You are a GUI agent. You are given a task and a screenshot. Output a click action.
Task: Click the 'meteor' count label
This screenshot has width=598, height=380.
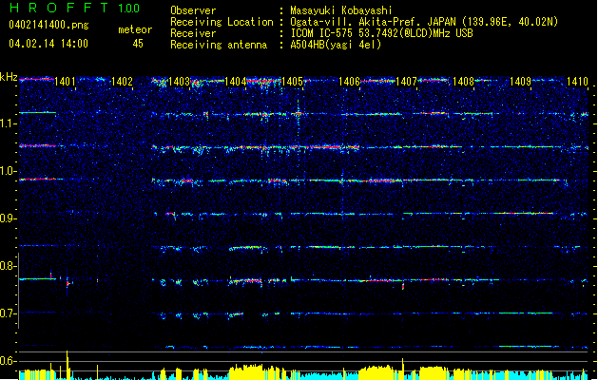(135, 29)
